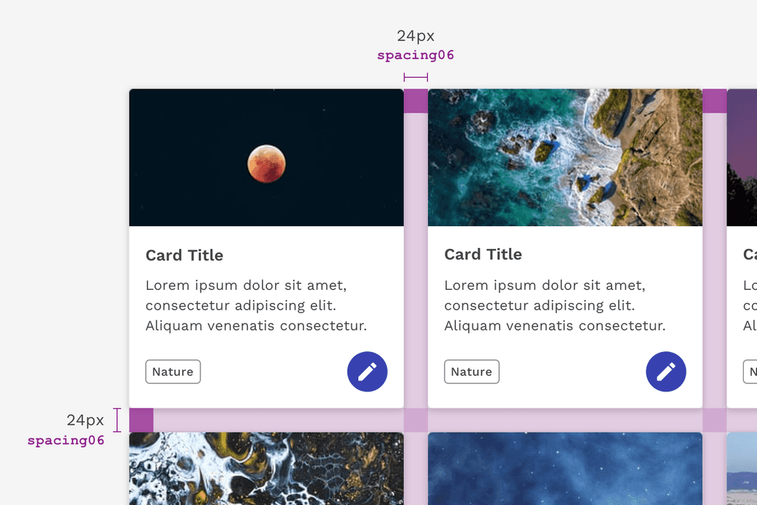This screenshot has width=757, height=505.
Task: Open the black and gold marble image
Action: (x=266, y=468)
